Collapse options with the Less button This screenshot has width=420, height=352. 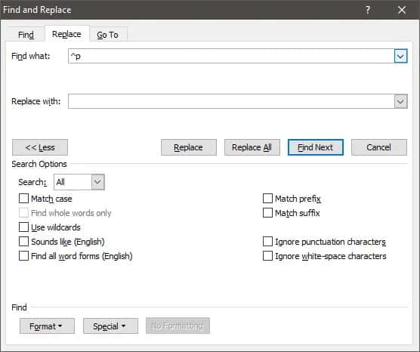coord(40,147)
